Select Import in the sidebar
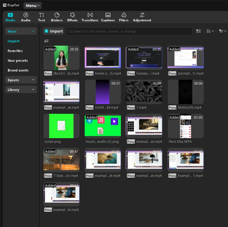Viewport: 228px width, 227px height. click(x=13, y=41)
